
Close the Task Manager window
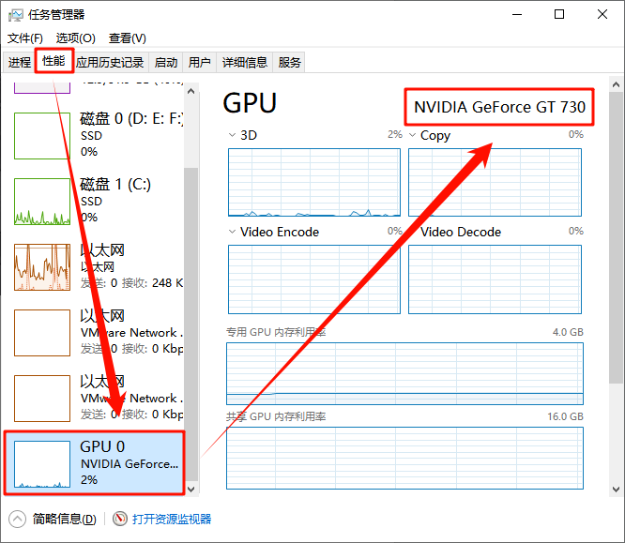click(x=602, y=15)
